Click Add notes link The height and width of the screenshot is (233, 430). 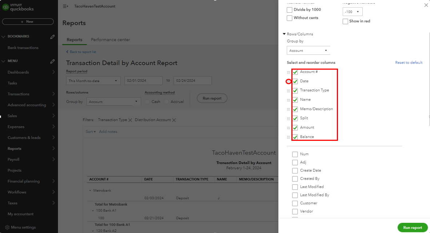(108, 131)
